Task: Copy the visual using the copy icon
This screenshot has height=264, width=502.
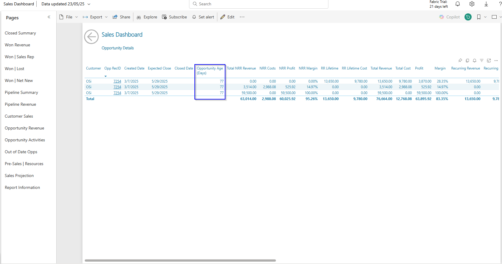Action: pyautogui.click(x=467, y=61)
